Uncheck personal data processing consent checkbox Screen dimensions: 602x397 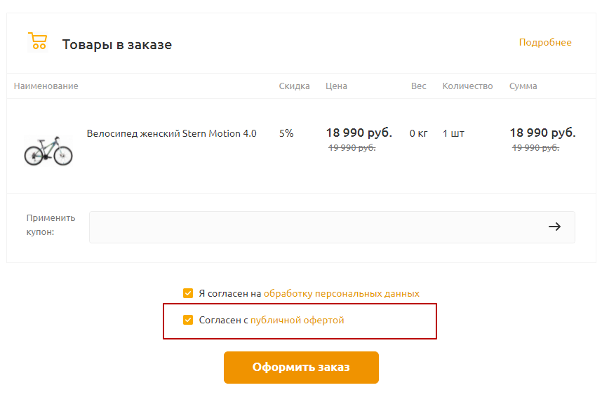[188, 293]
